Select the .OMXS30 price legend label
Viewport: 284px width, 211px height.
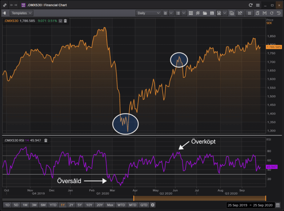(11, 21)
